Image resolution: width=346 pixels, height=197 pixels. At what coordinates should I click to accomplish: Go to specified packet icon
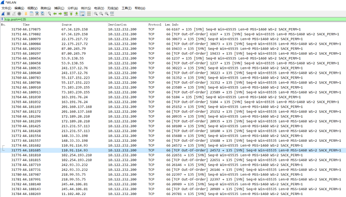click(65, 14)
